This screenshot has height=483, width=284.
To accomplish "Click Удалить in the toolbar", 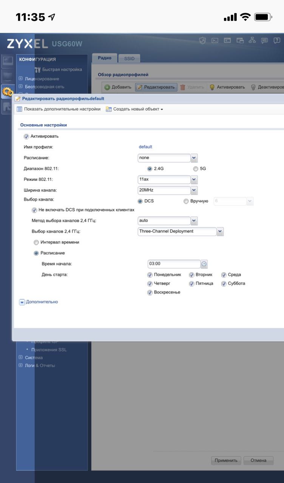I will click(192, 87).
